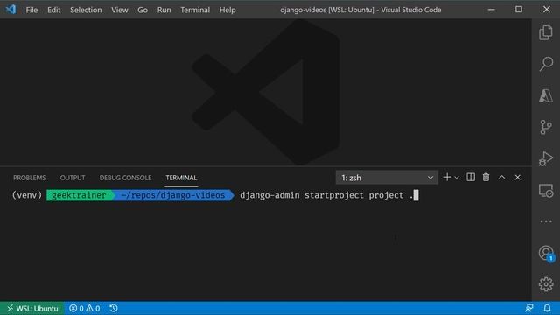Open the Terminal menu
The image size is (560, 315).
pyautogui.click(x=195, y=10)
